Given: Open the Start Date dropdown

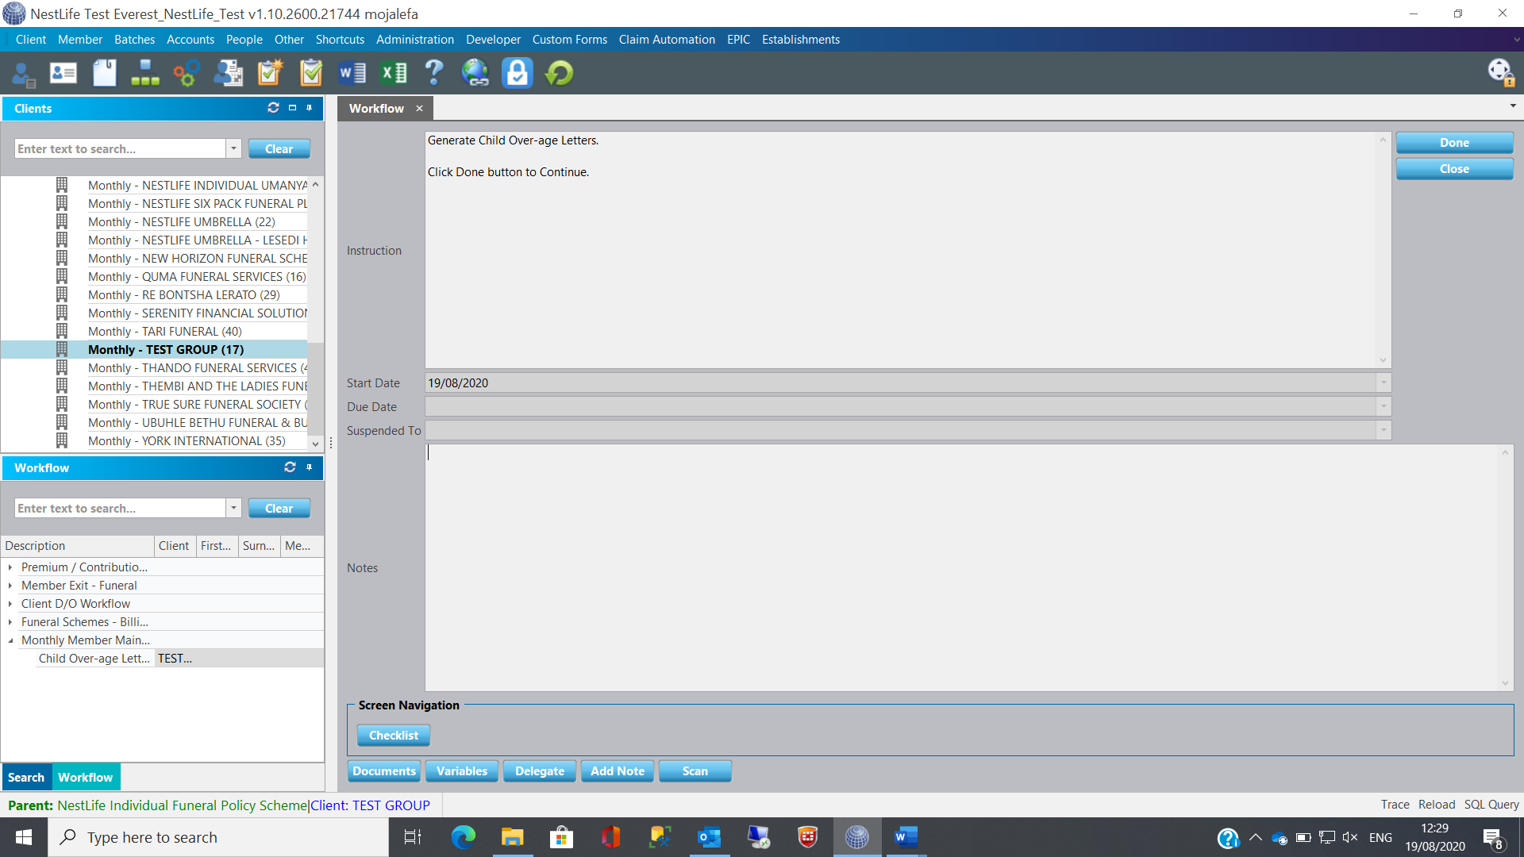Looking at the screenshot, I should 1384,382.
